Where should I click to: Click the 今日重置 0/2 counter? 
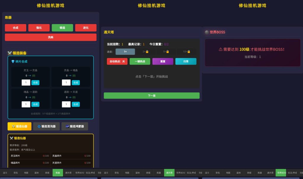(x=159, y=44)
